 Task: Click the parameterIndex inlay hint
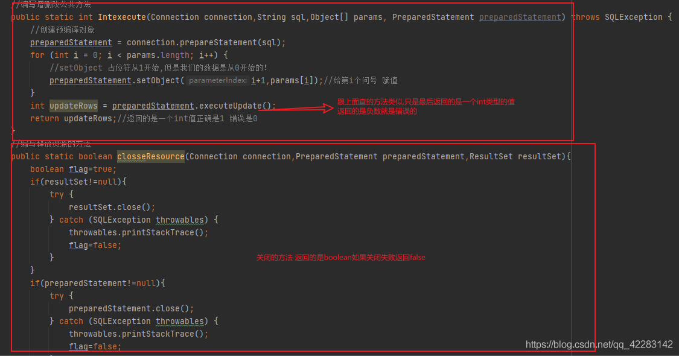218,81
